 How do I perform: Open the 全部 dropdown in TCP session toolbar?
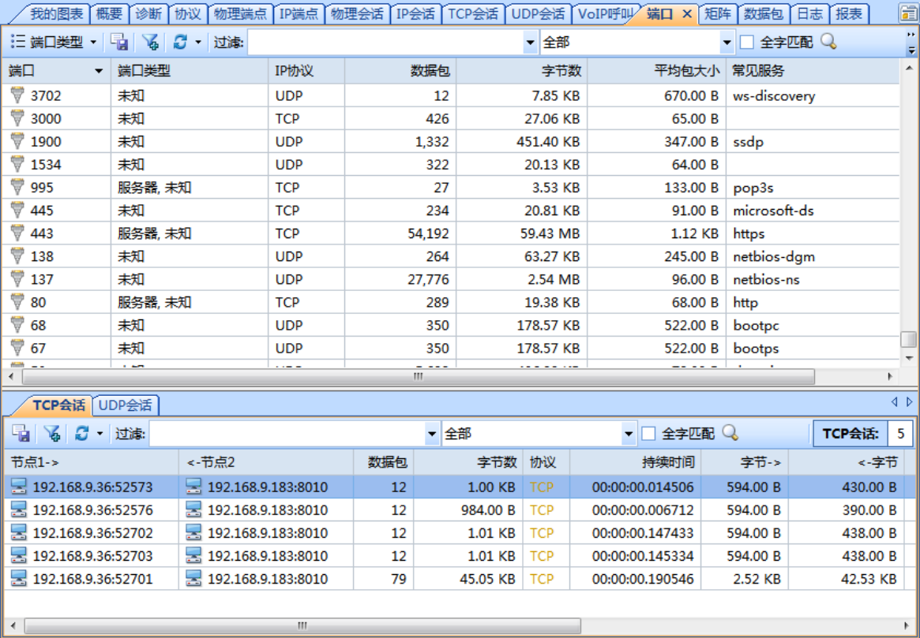point(629,434)
